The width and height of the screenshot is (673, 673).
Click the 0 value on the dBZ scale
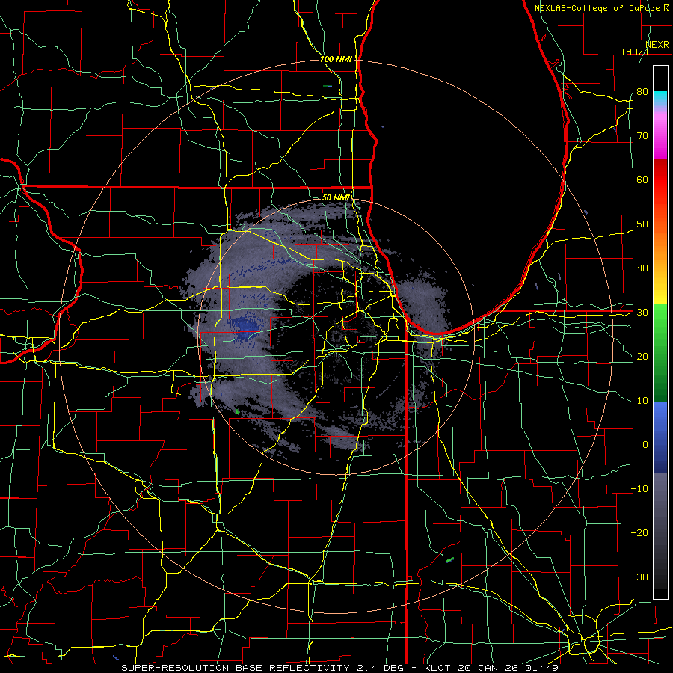click(645, 445)
